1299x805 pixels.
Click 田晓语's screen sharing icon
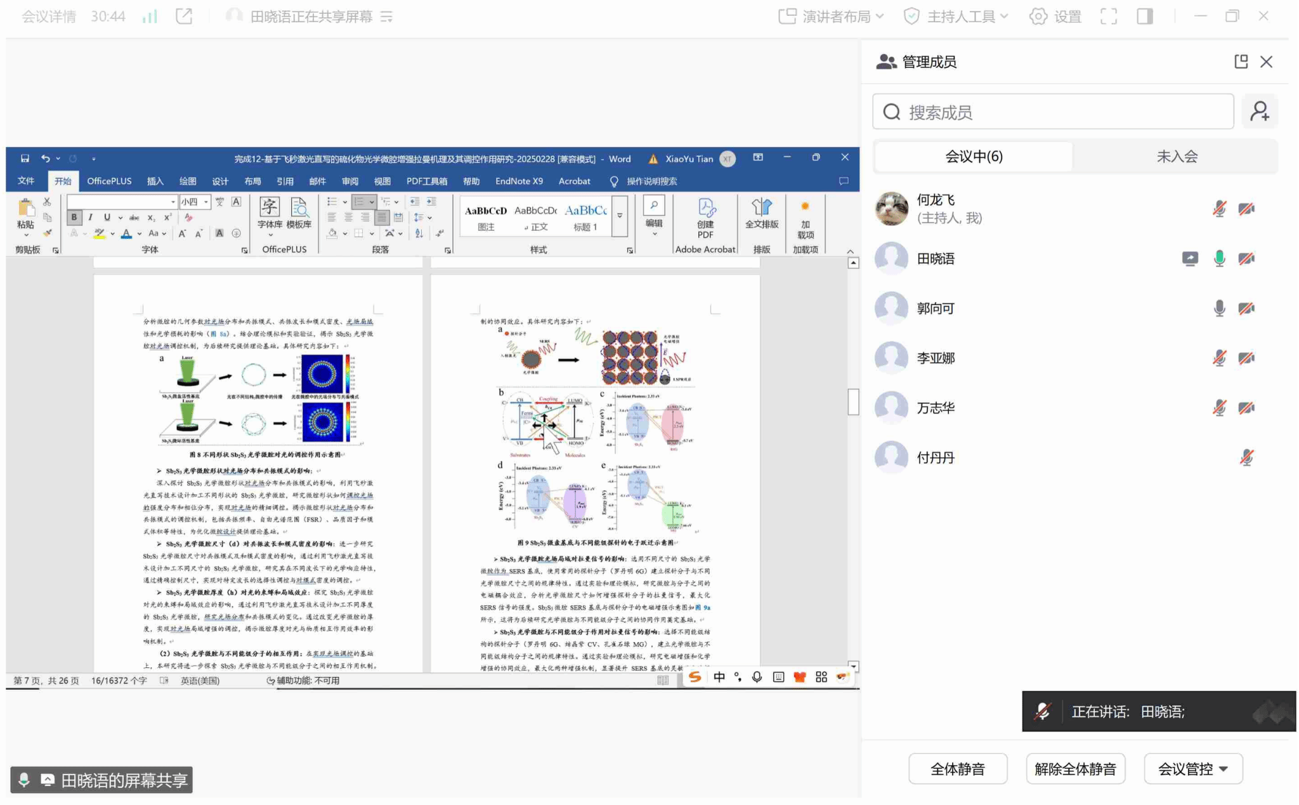point(1190,258)
